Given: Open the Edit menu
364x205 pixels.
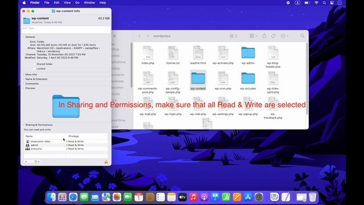Looking at the screenshot, I should (x=56, y=3).
